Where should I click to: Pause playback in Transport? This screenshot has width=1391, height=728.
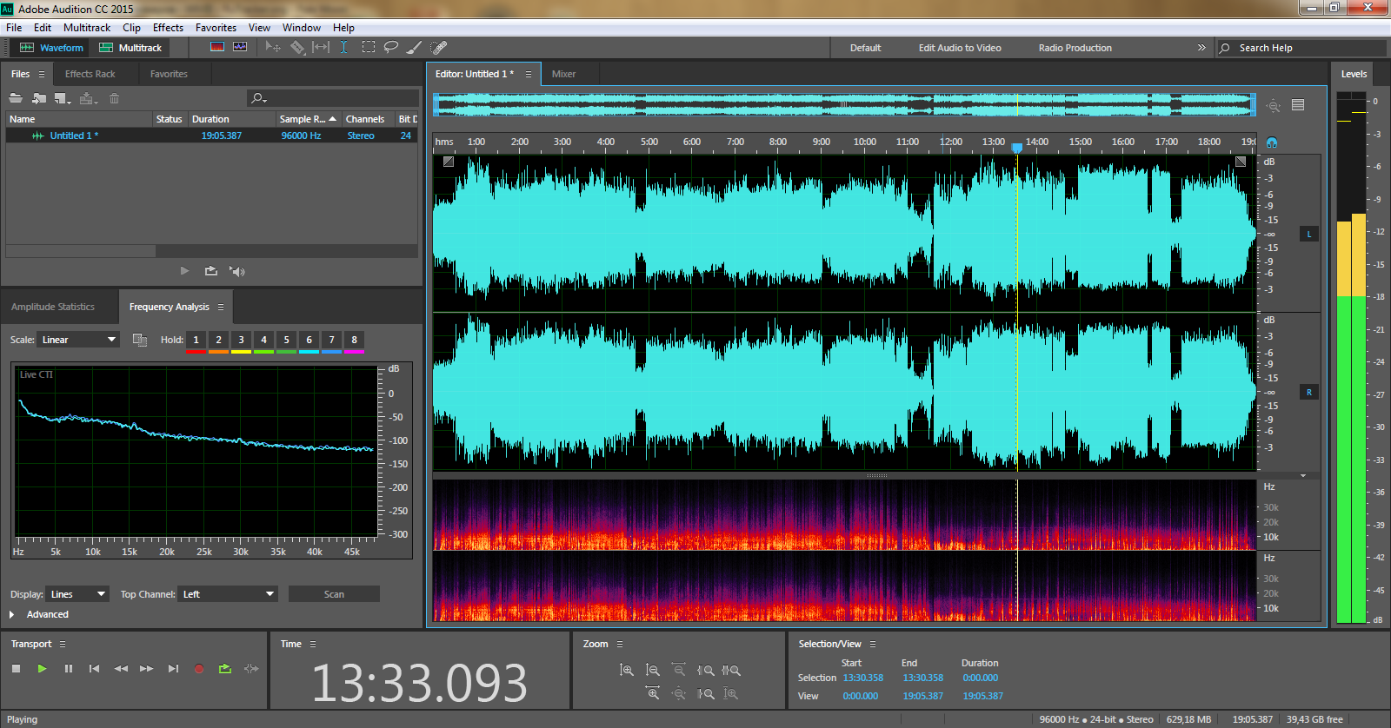[68, 668]
